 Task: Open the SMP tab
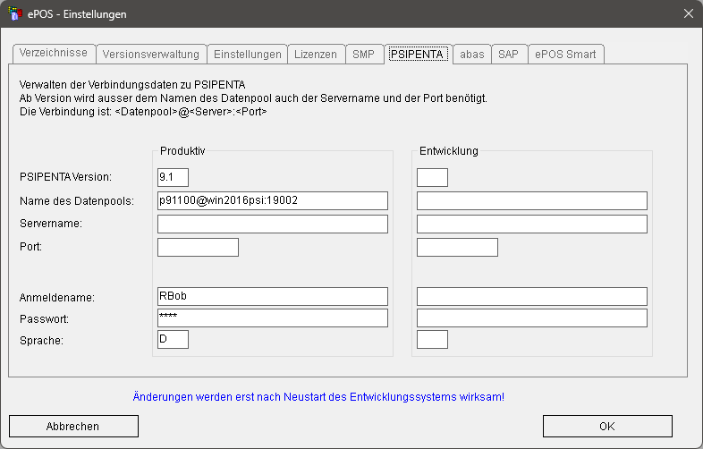[364, 55]
